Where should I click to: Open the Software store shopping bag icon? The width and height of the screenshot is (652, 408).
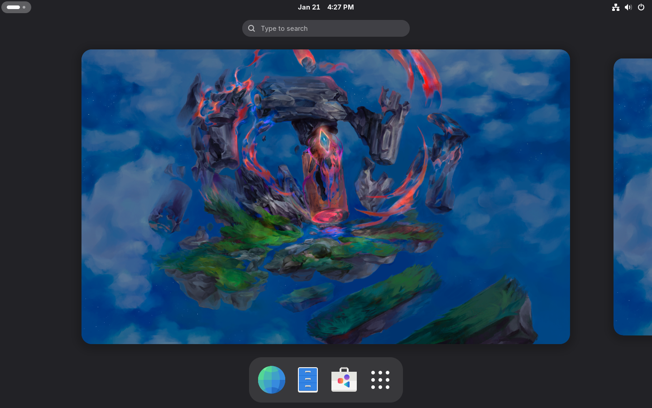[344, 380]
